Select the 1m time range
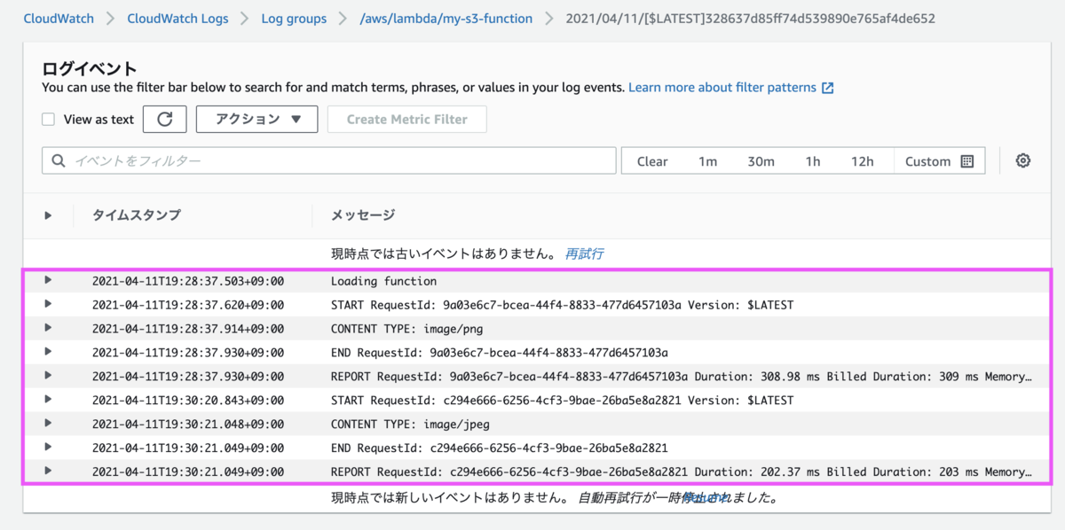Image resolution: width=1065 pixels, height=530 pixels. (x=707, y=161)
